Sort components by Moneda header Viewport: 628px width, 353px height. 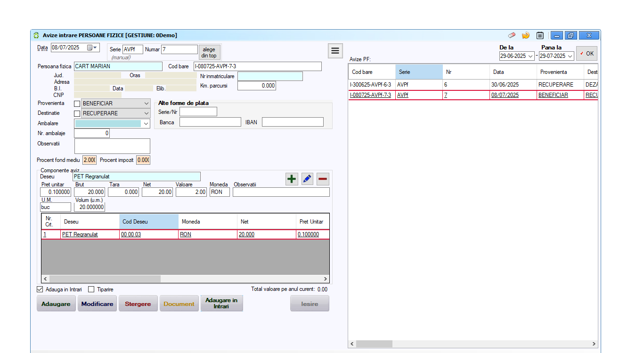[208, 221]
